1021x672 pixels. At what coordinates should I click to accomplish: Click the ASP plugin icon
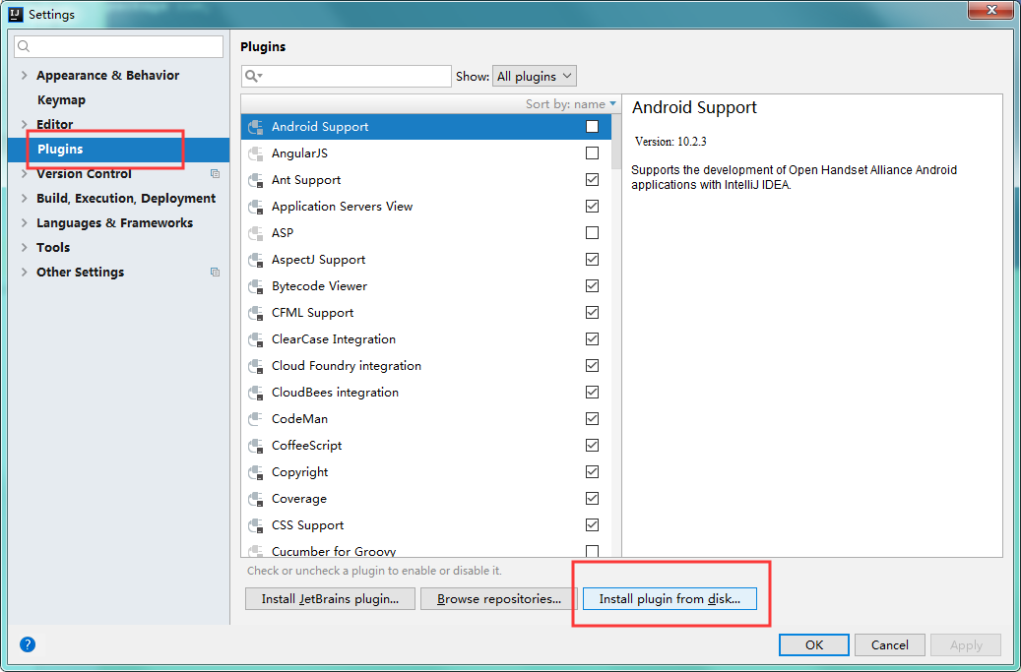255,233
